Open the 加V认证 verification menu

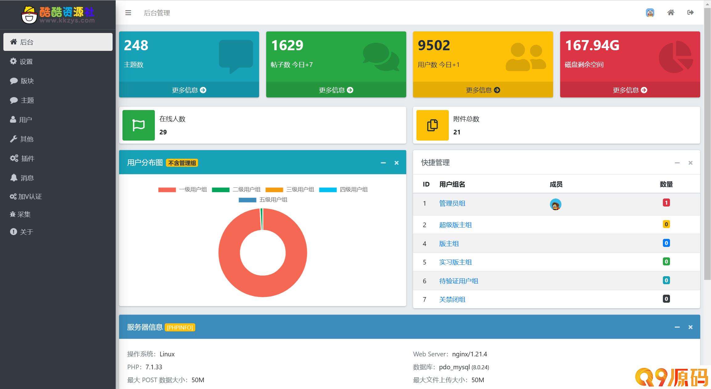(x=58, y=196)
